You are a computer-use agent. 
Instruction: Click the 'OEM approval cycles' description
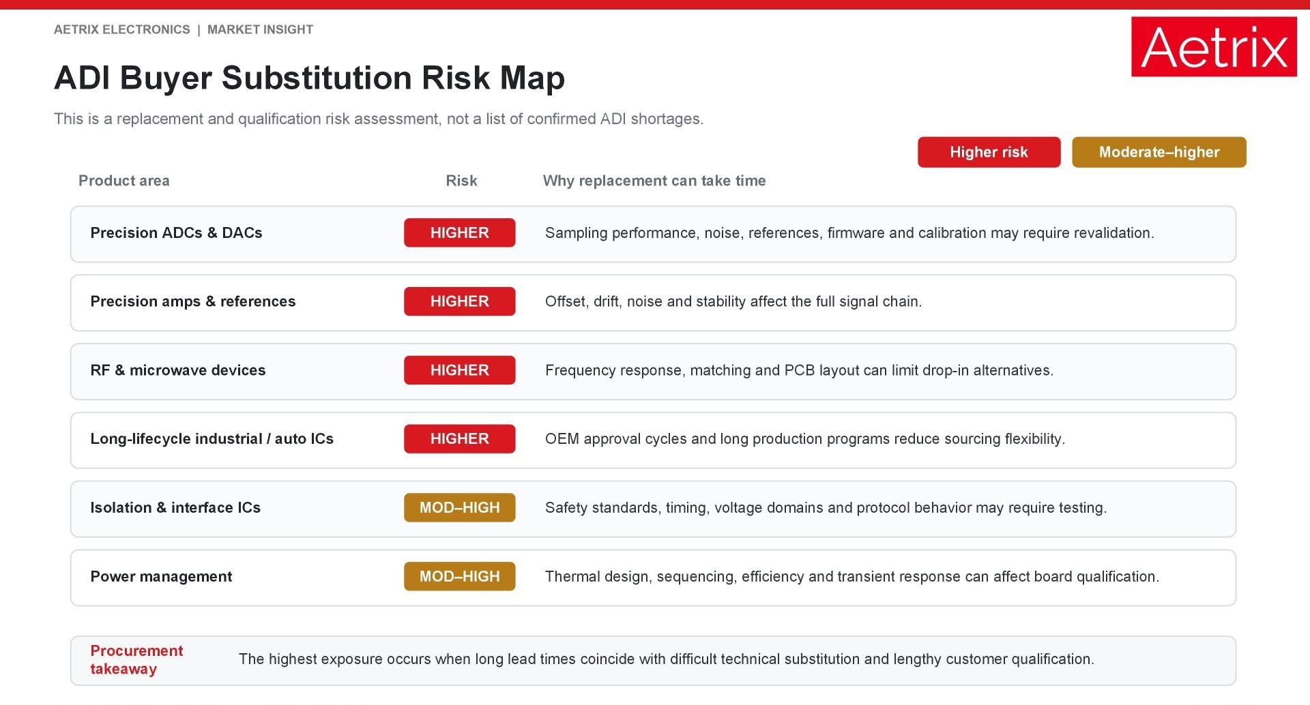pos(805,439)
